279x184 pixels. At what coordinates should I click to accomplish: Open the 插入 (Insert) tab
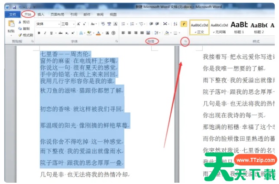(41, 14)
